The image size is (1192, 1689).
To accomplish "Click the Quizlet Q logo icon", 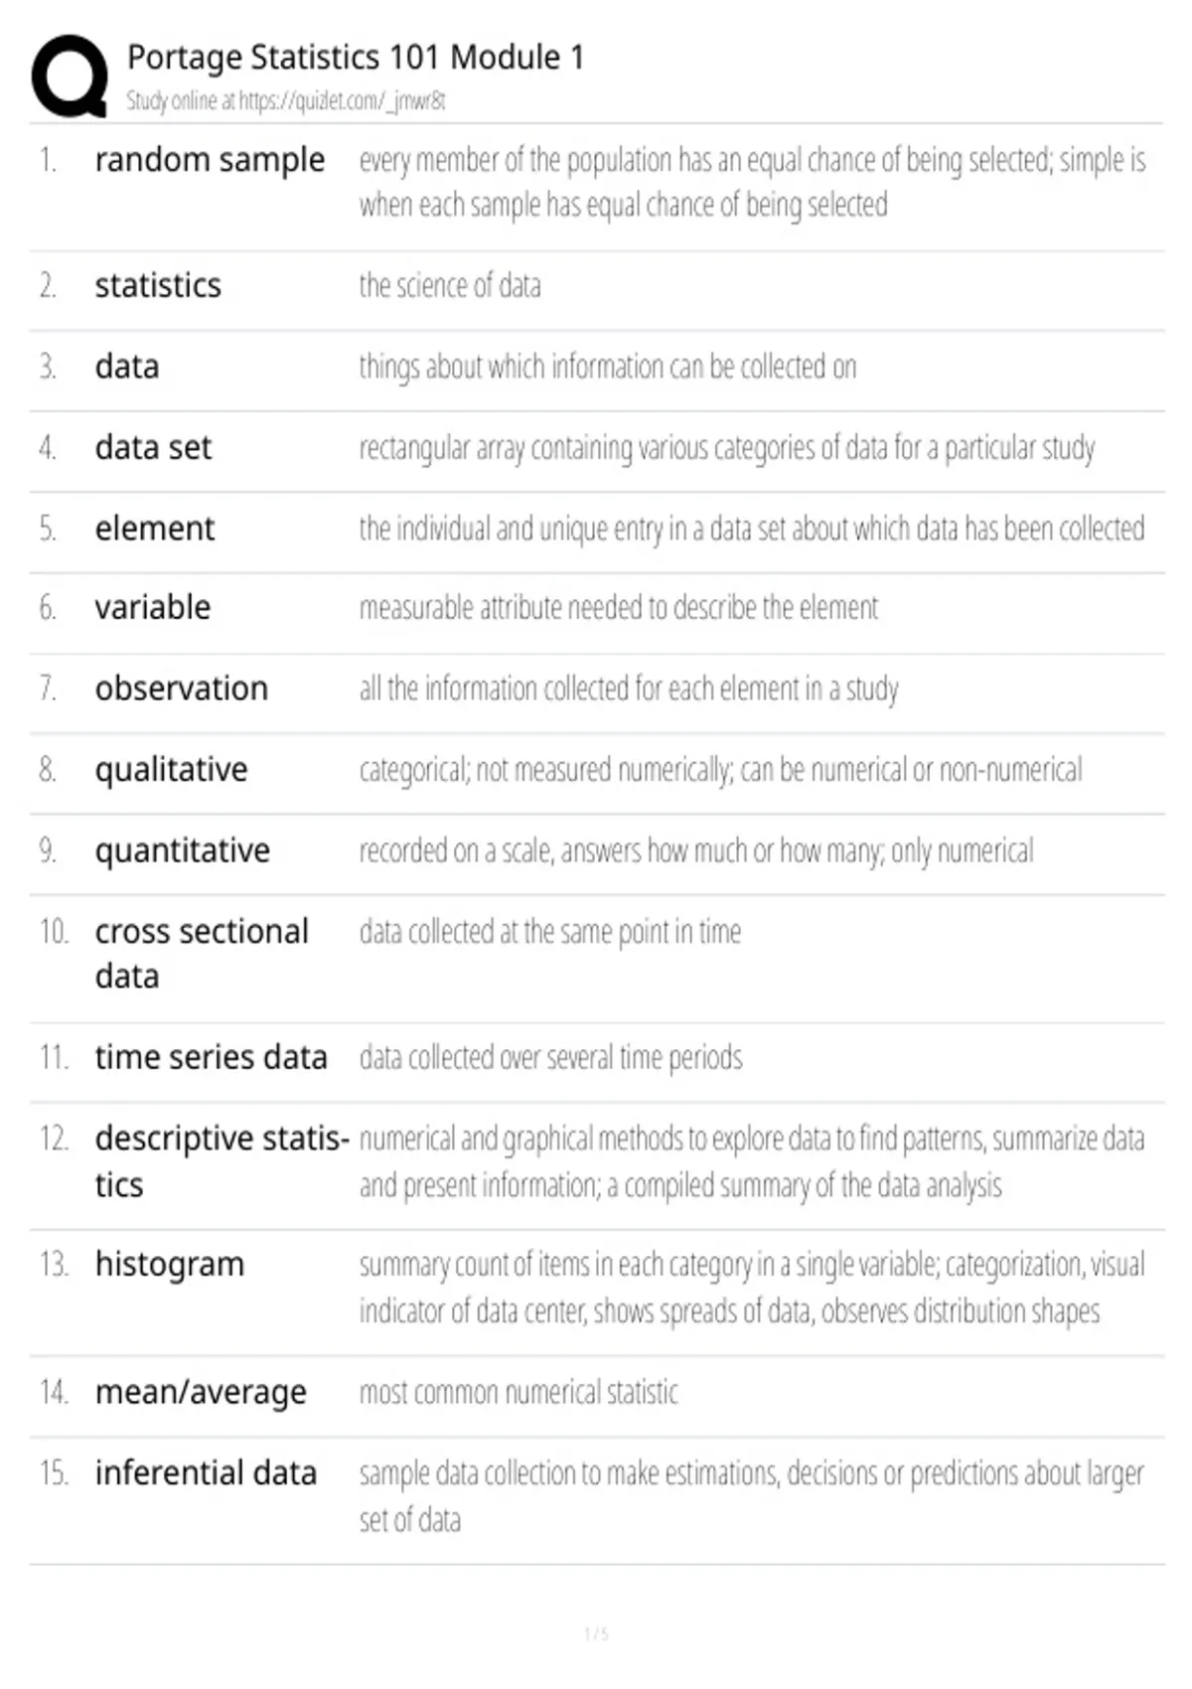I will click(70, 77).
